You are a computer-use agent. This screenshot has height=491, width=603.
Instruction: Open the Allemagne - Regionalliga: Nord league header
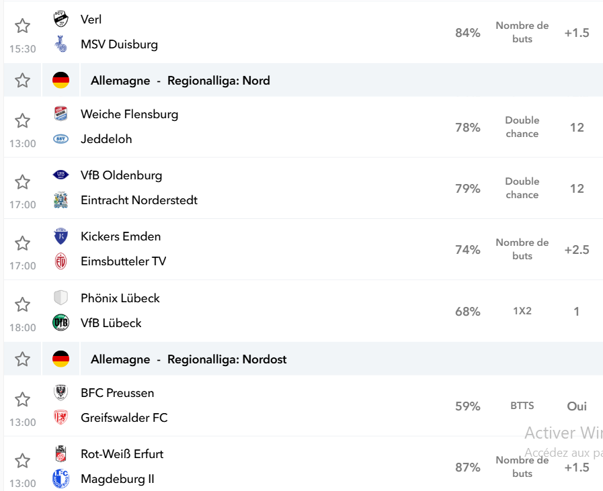point(180,81)
